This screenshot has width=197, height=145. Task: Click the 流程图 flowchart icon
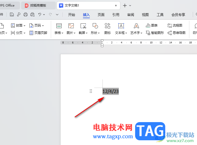pos(170,26)
